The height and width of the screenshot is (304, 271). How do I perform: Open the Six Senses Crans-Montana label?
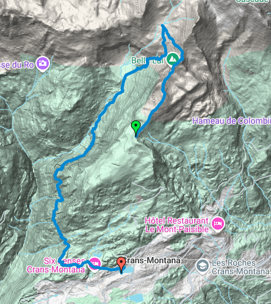click(56, 265)
